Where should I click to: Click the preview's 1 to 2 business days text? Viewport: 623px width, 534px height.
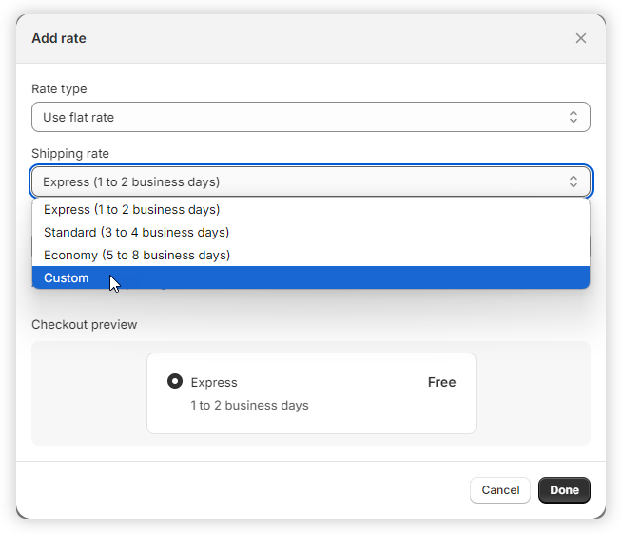249,405
